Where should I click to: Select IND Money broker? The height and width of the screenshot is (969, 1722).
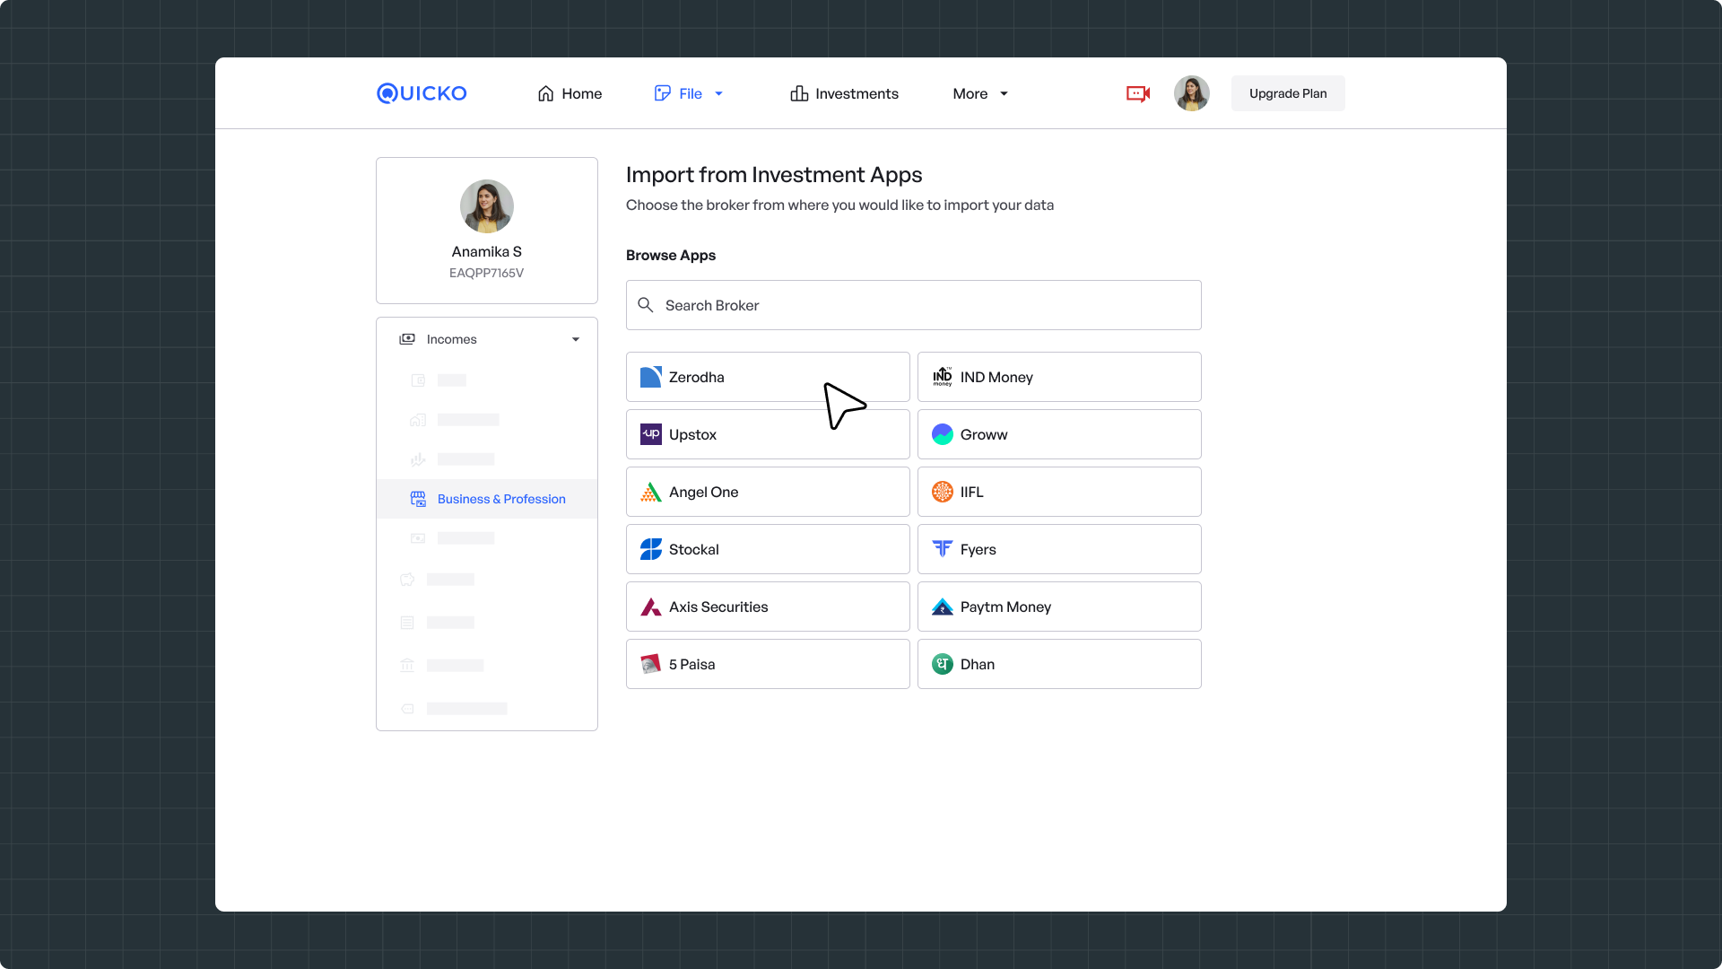(1059, 377)
